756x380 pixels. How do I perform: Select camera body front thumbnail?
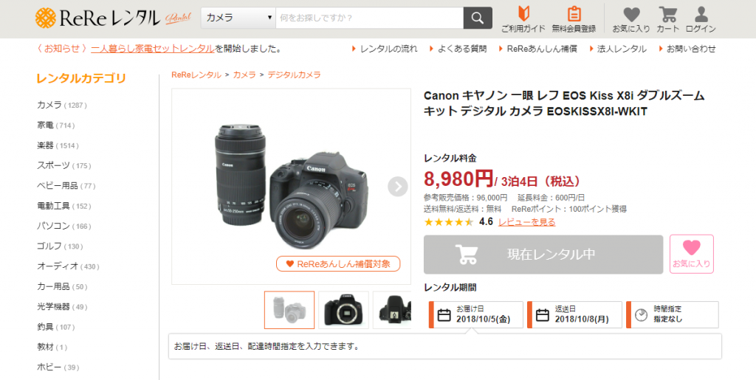coord(343,310)
